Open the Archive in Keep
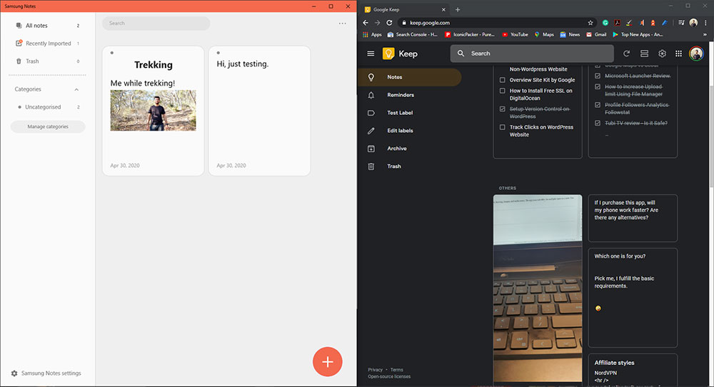 (x=409, y=149)
